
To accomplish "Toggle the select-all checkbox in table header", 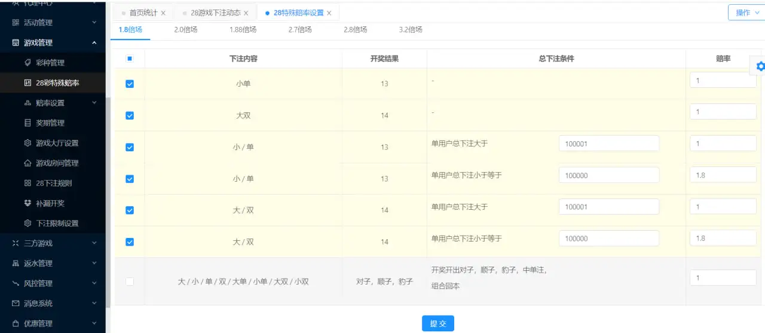I will (130, 59).
